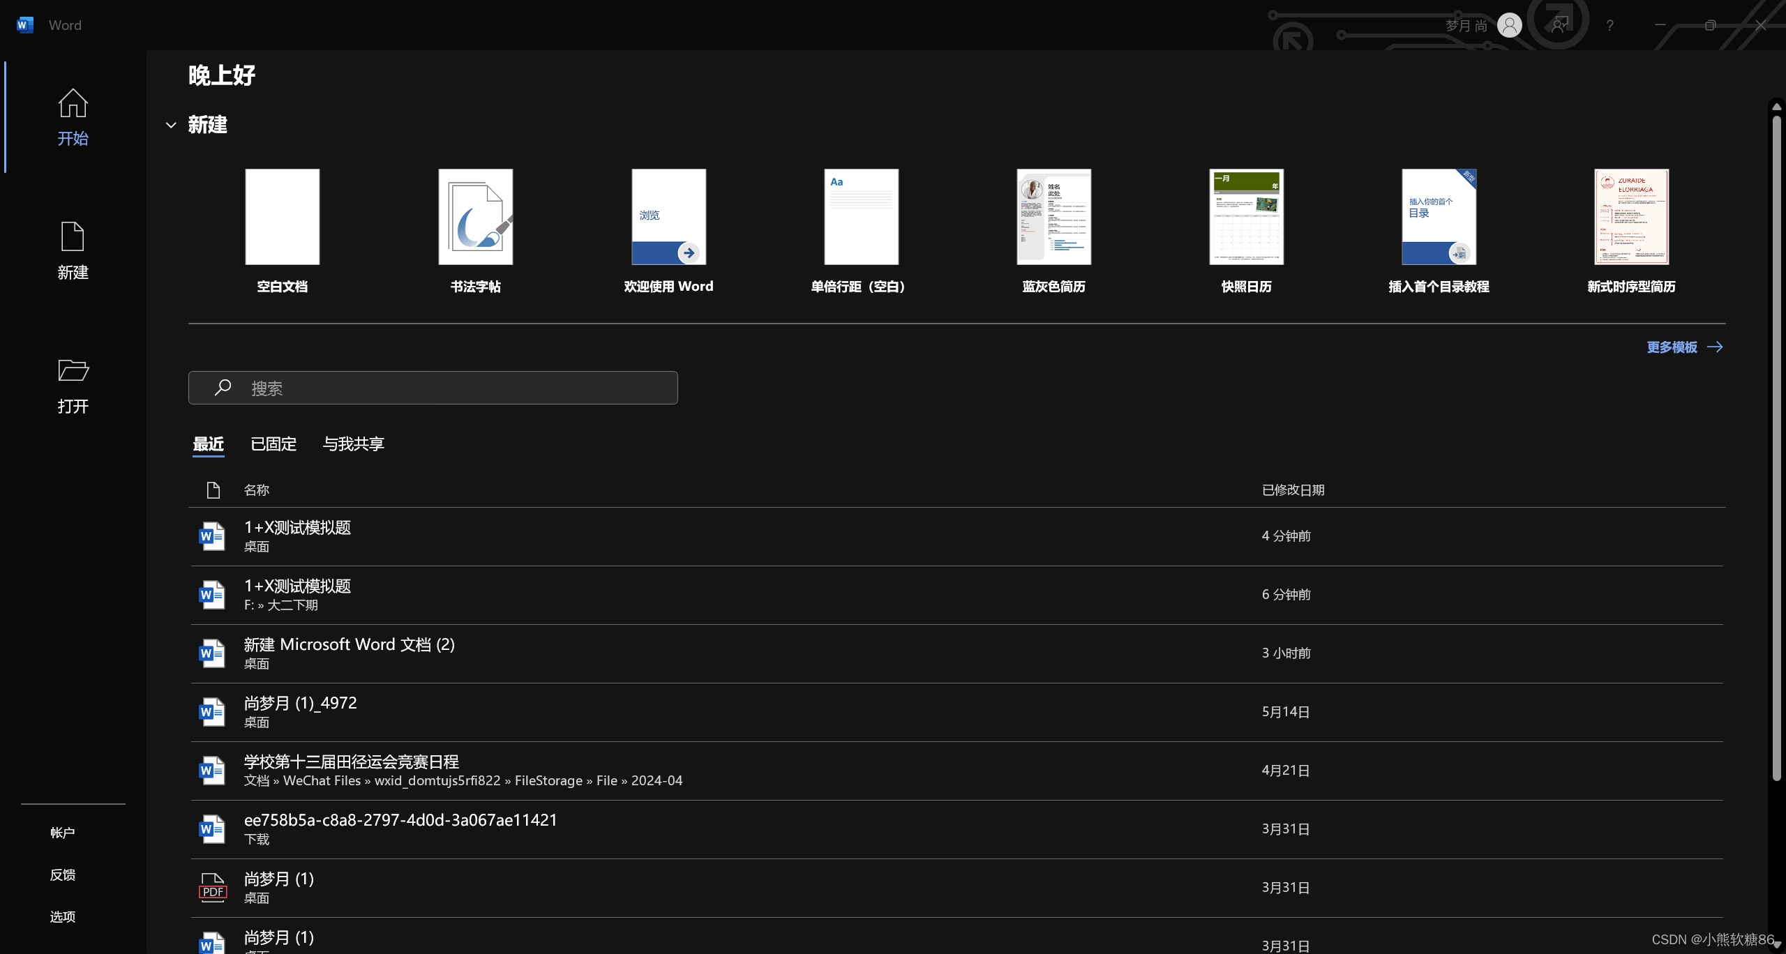Viewport: 1786px width, 954px height.
Task: Click the F: » 大二下期 location text
Action: click(280, 605)
